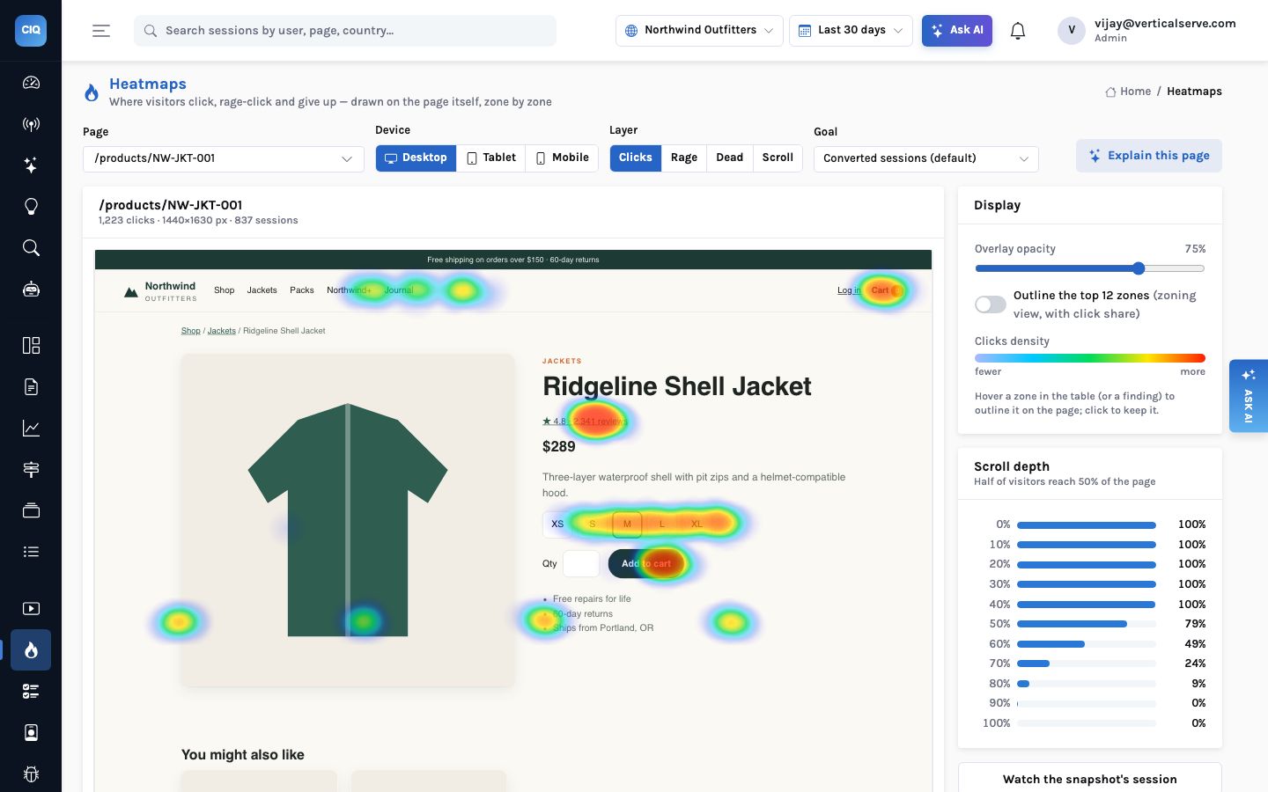
Task: Click the Add to cart button in preview
Action: pos(646,563)
